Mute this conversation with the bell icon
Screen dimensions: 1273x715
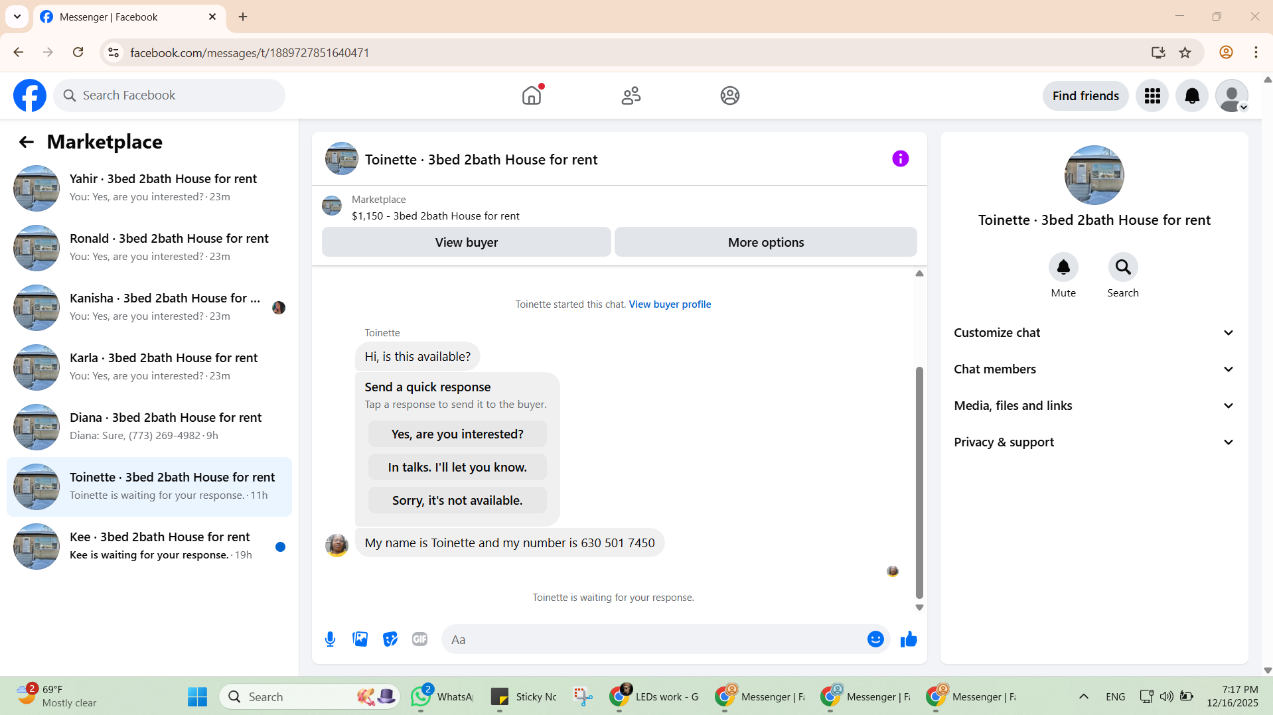click(1063, 267)
